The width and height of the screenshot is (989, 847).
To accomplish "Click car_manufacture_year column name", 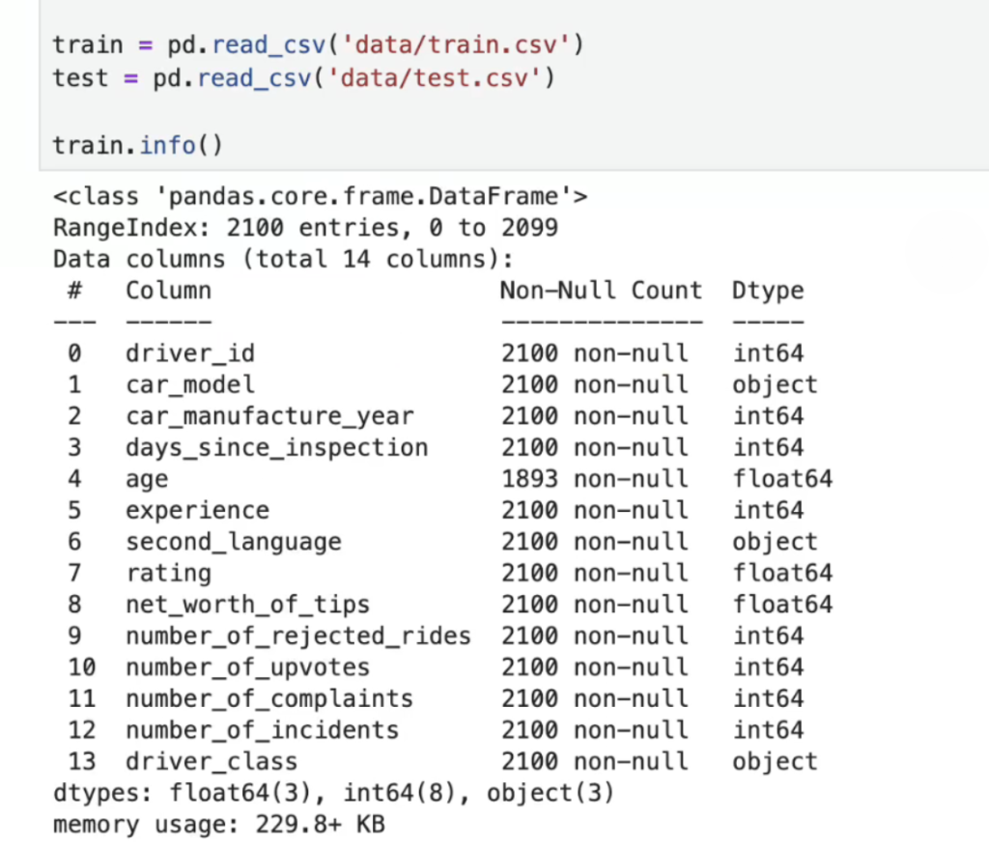I will [x=269, y=416].
